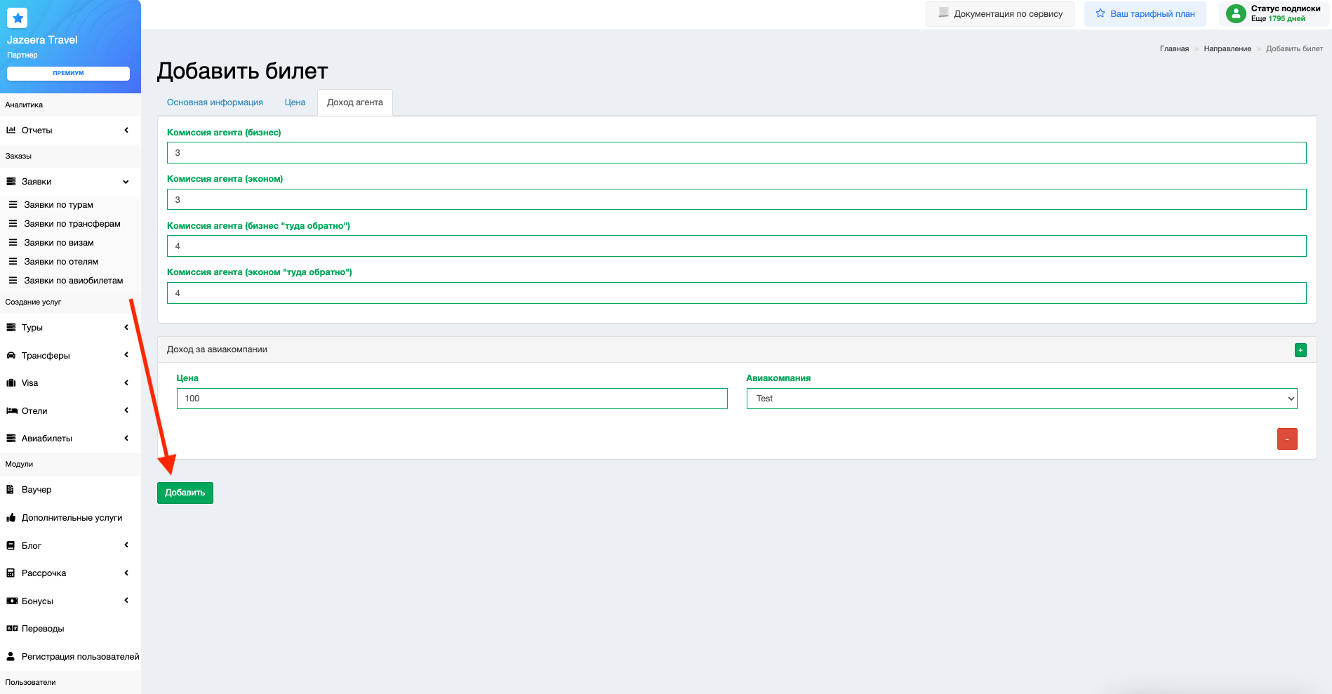Viewport: 1332px width, 694px height.
Task: Open Дополнительные услуги with thumbs-up icon
Action: pyautogui.click(x=72, y=518)
